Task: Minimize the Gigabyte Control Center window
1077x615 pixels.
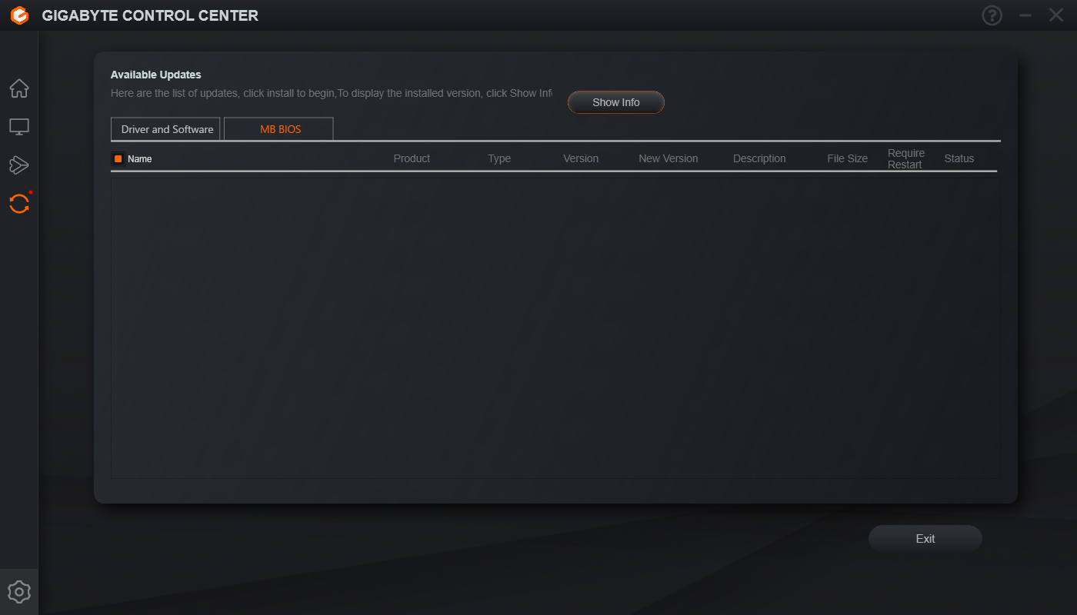Action: 1025,15
